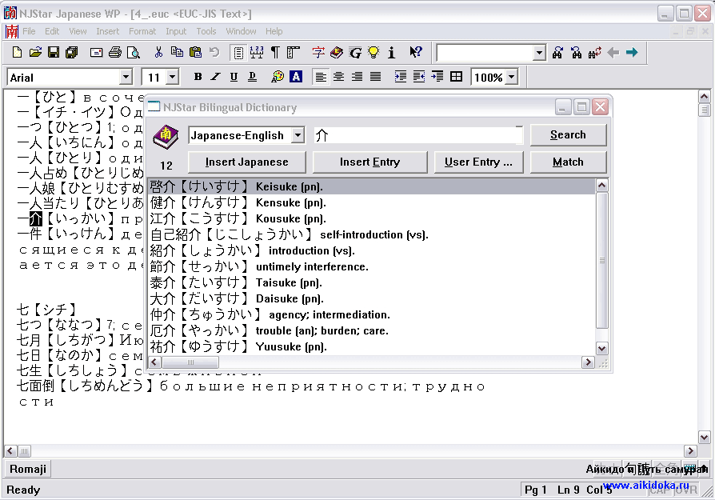Copy selection with the copy icon
Viewport: 715px width, 500px height.
pos(177,53)
